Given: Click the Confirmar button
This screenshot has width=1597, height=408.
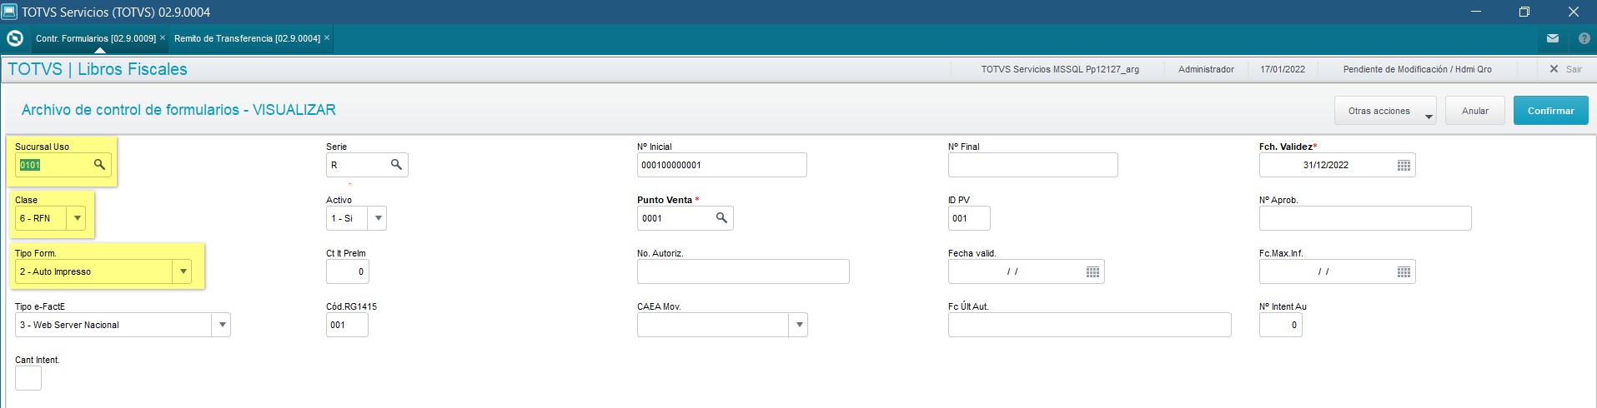Looking at the screenshot, I should point(1550,111).
